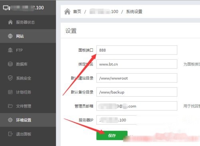Focus the 面板端口 field showing 888
Image resolution: width=200 pixels, height=146 pixels.
137,50
